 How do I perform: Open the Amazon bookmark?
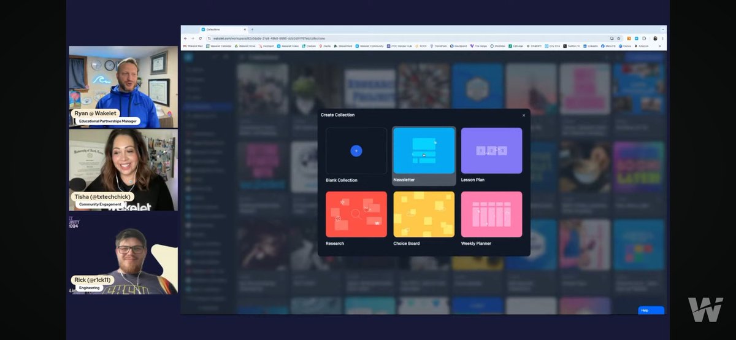(x=640, y=46)
